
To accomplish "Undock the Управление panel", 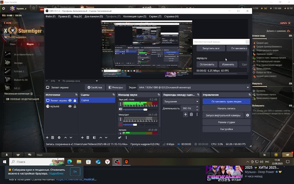I will point(250,95).
